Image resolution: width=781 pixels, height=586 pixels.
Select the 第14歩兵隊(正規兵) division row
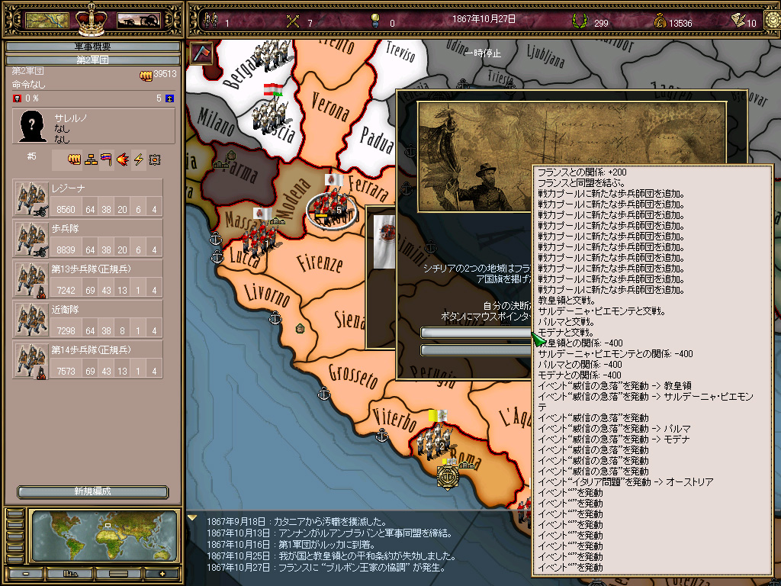click(x=88, y=360)
